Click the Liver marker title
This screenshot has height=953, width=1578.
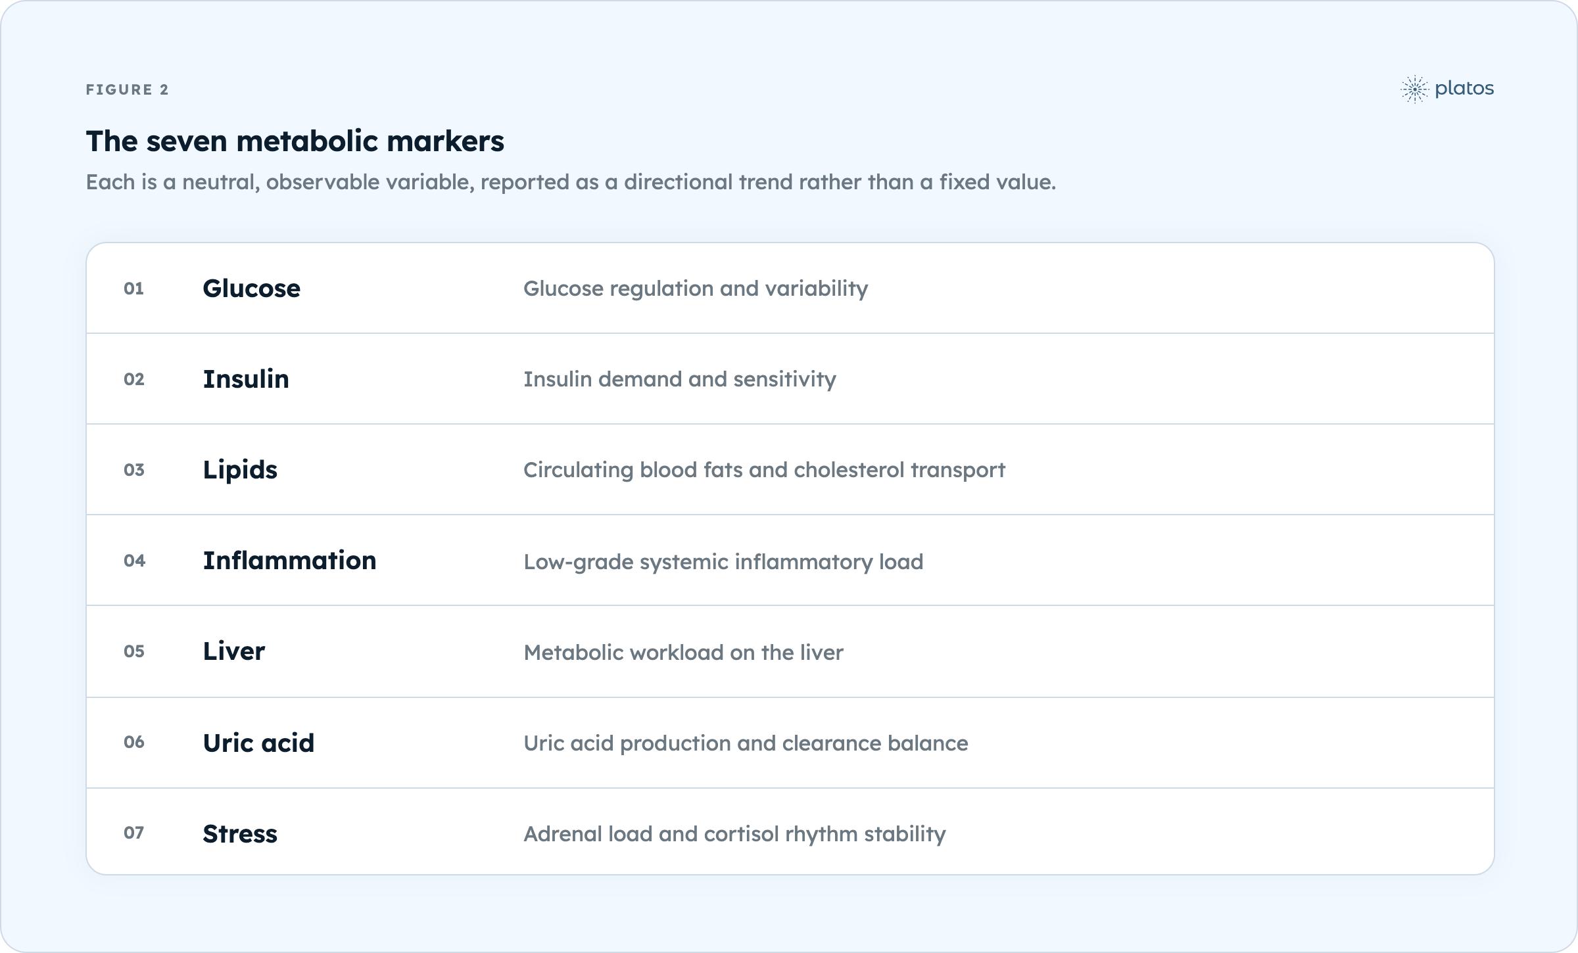233,651
